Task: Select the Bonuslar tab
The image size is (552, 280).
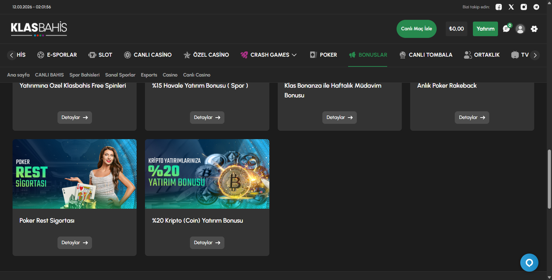Action: [368, 55]
